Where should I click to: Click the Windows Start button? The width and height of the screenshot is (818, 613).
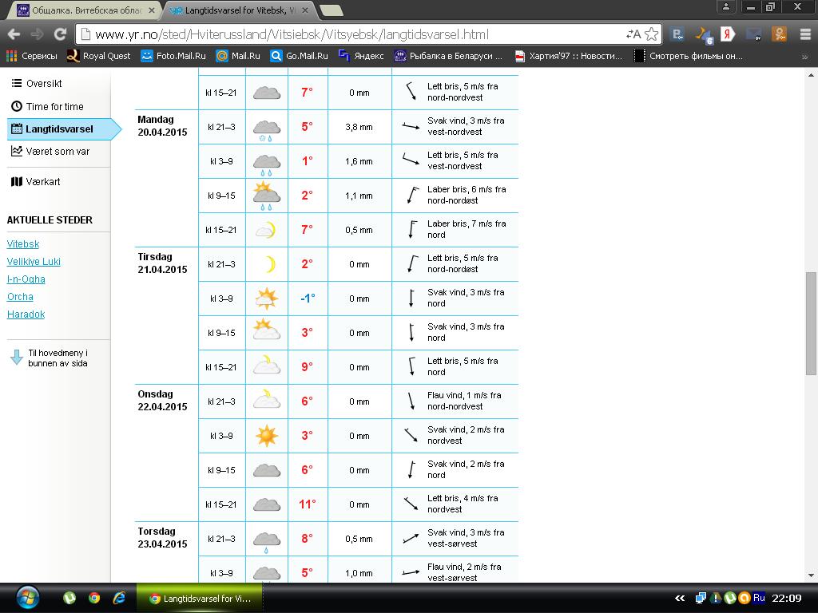point(26,598)
